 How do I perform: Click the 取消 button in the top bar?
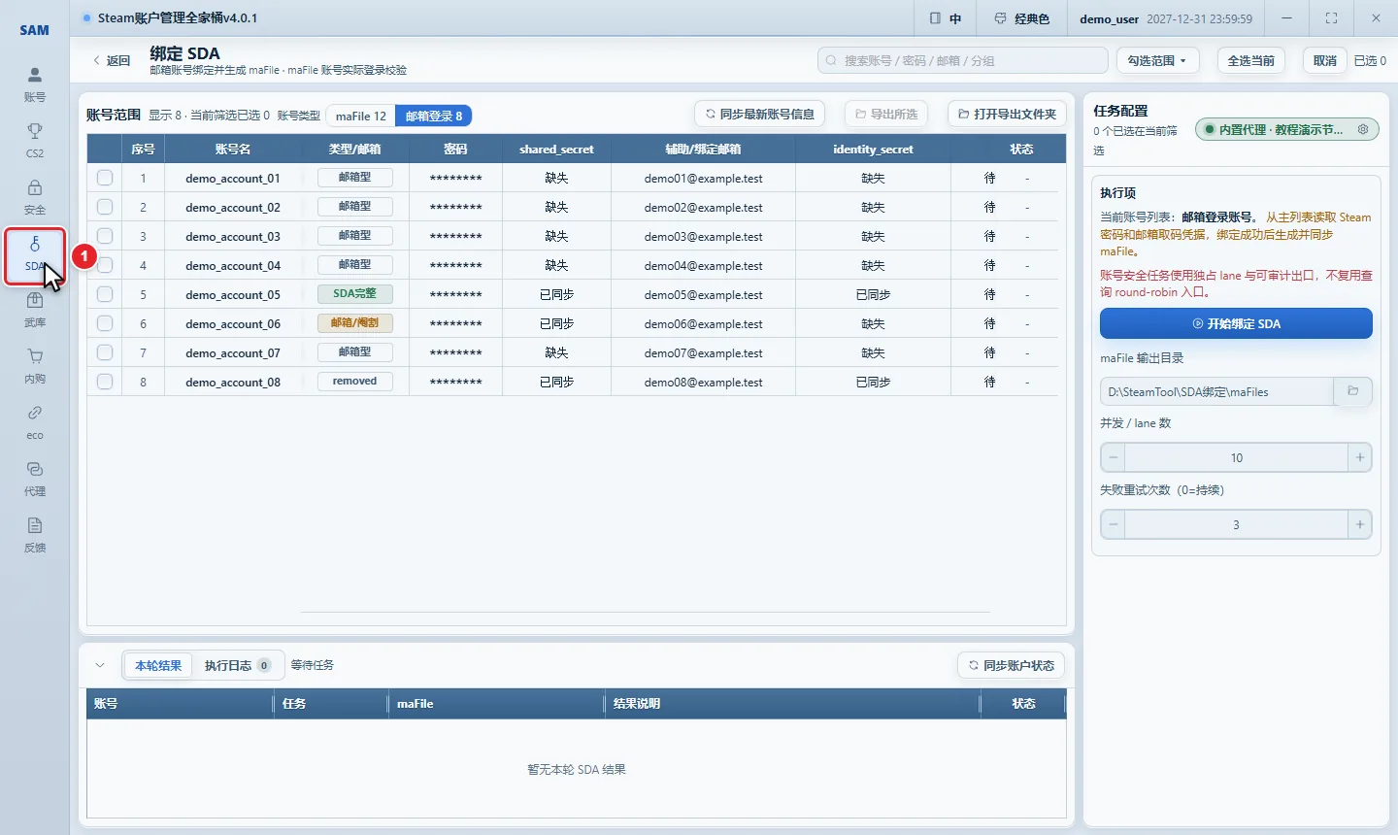pos(1324,60)
